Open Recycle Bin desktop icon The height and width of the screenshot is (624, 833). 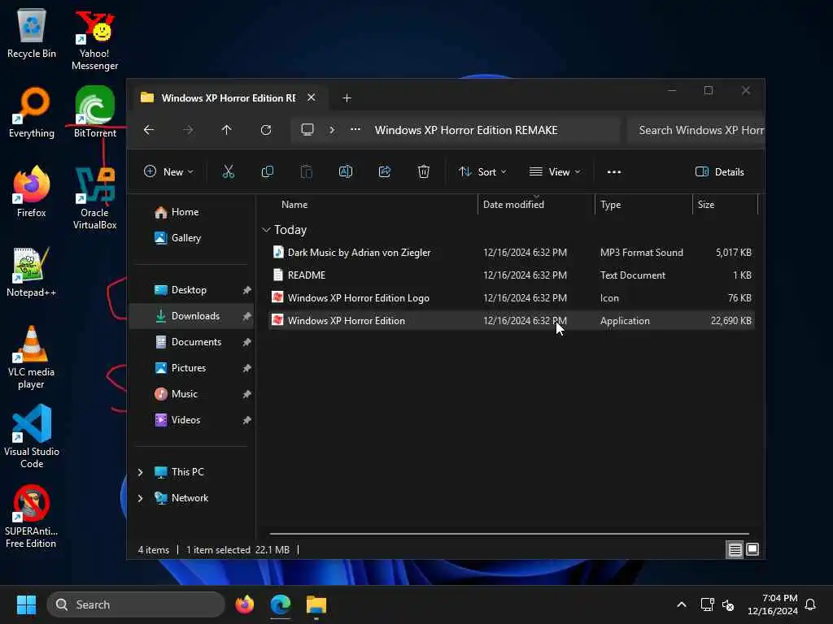coord(32,32)
